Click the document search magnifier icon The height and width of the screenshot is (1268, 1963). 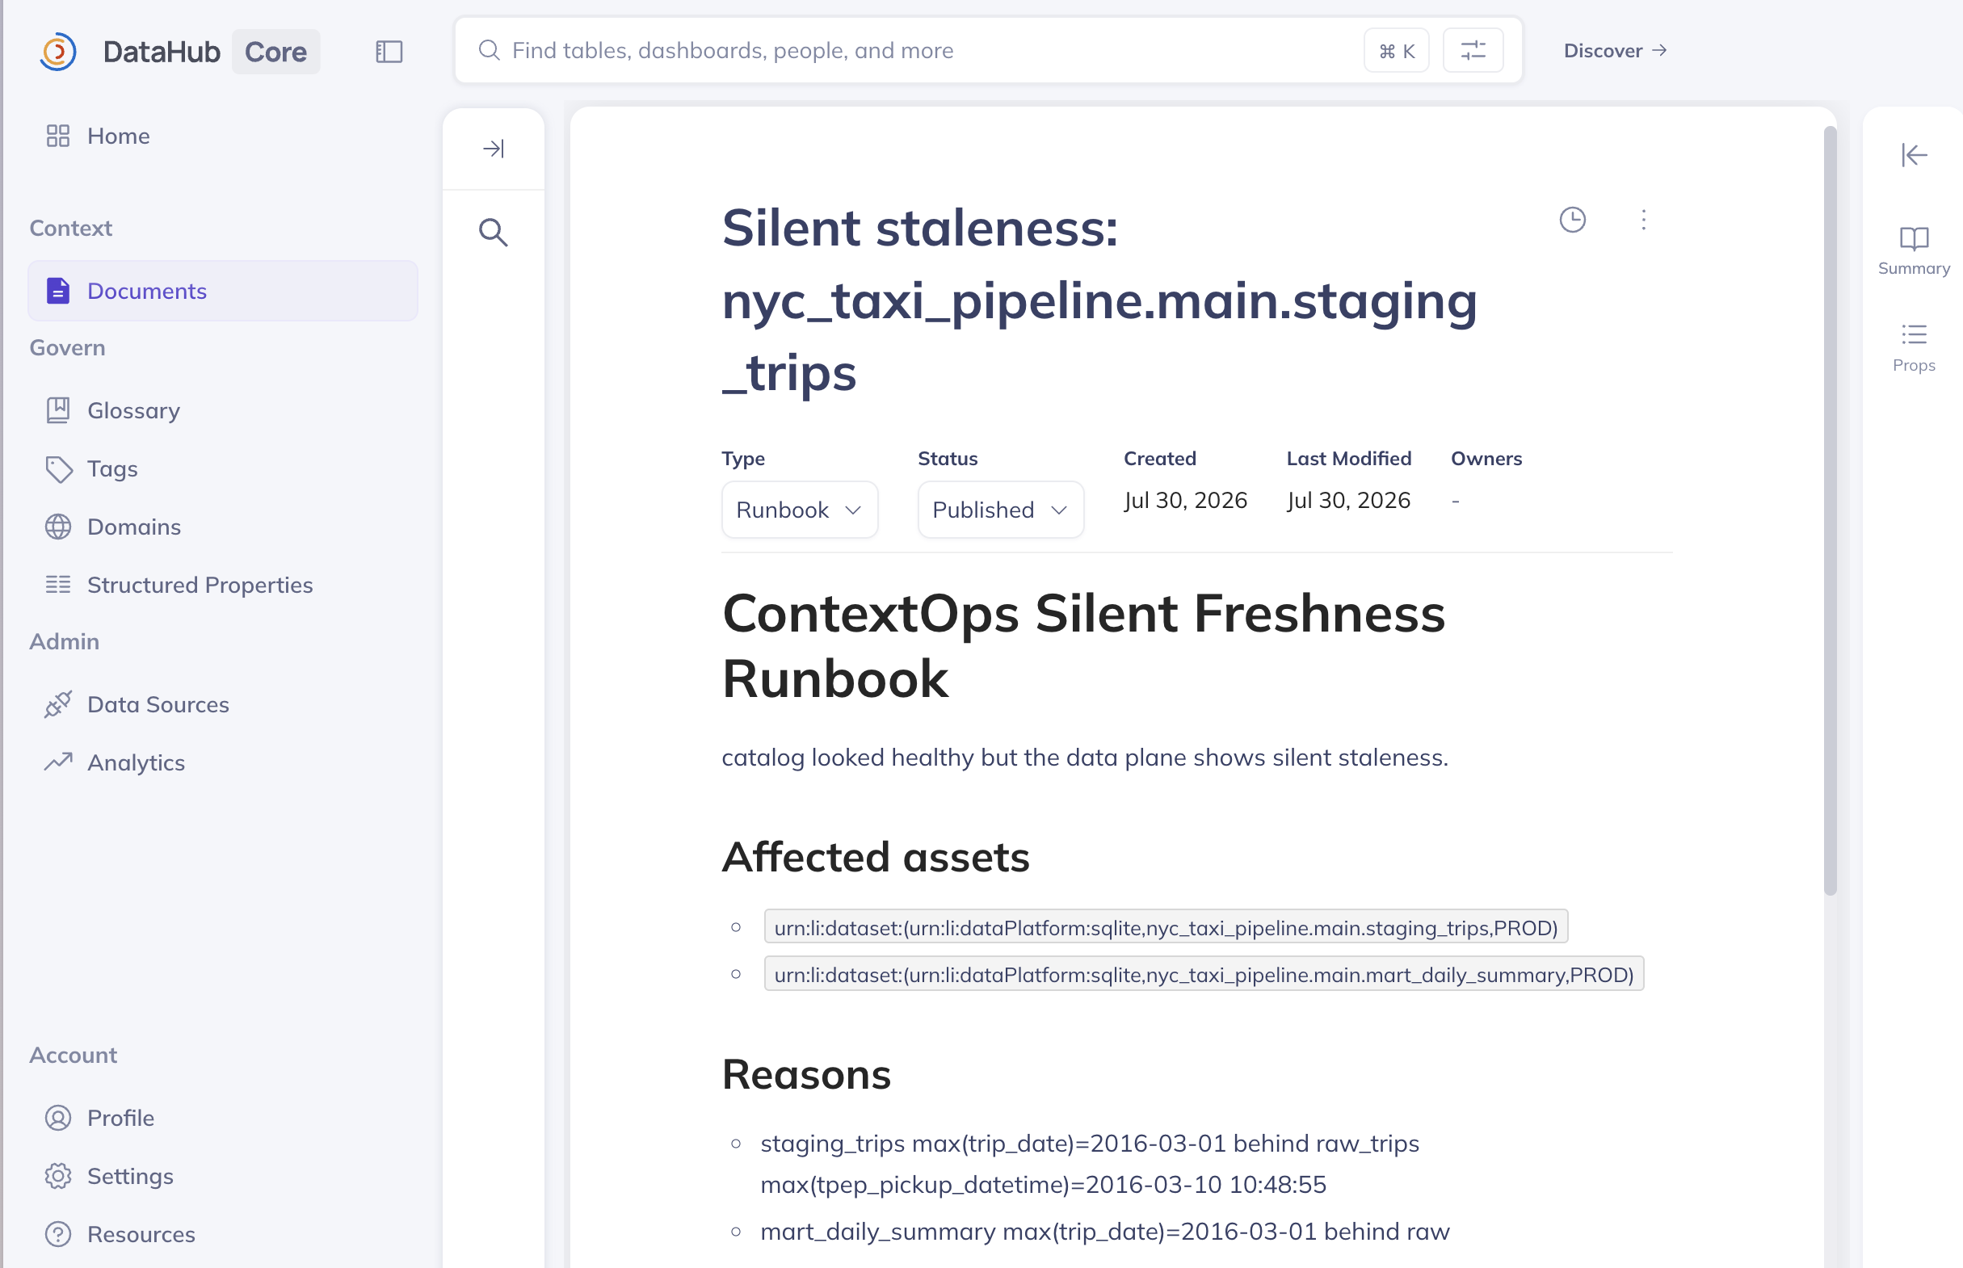point(494,232)
